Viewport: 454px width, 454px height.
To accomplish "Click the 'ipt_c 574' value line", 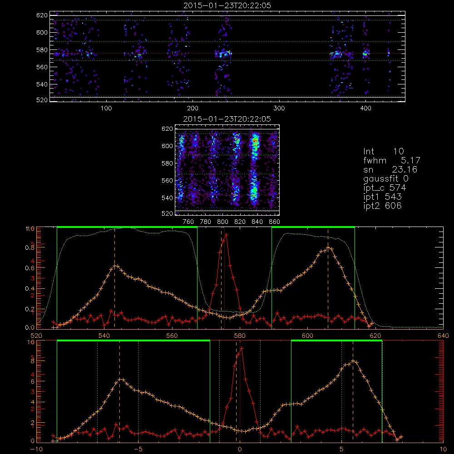I will 385,188.
